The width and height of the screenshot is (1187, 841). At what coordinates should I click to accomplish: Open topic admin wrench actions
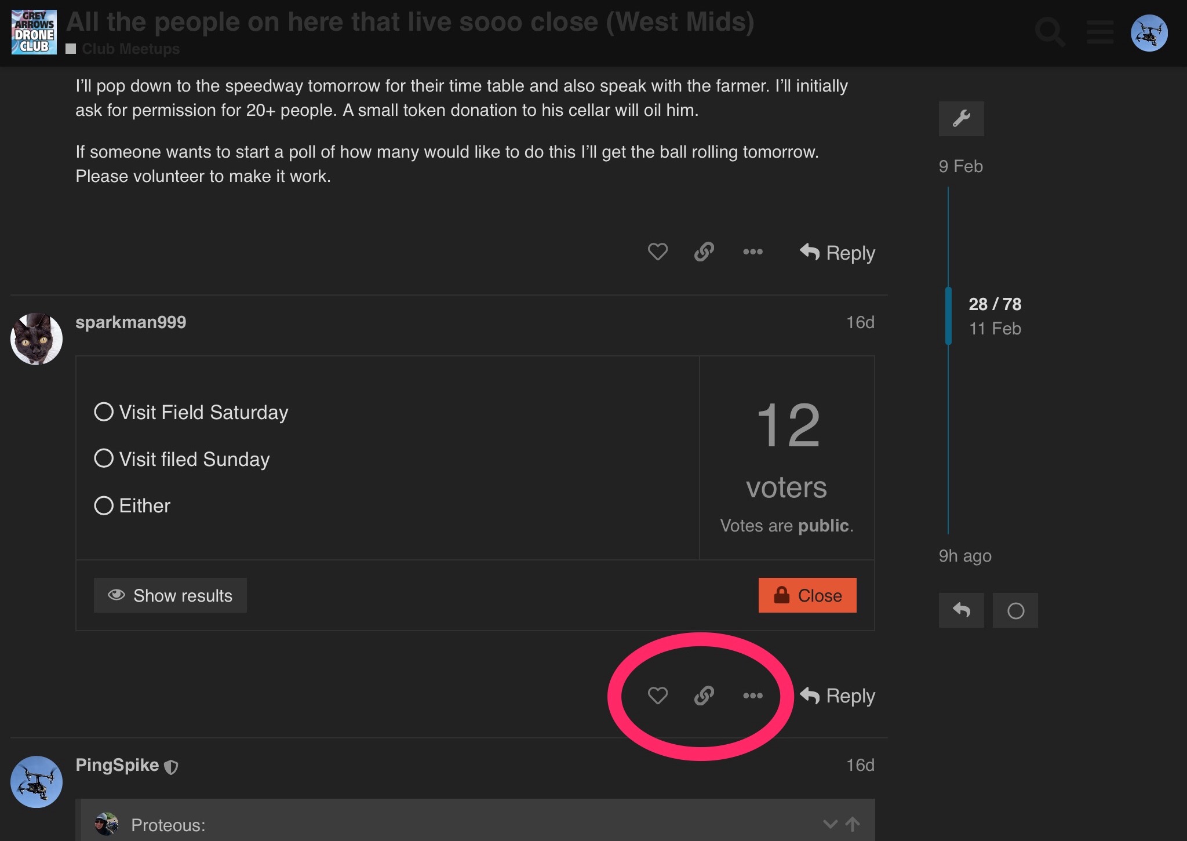click(x=961, y=119)
